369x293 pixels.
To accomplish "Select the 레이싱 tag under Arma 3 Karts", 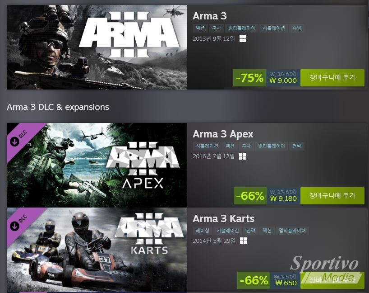I will (x=203, y=231).
